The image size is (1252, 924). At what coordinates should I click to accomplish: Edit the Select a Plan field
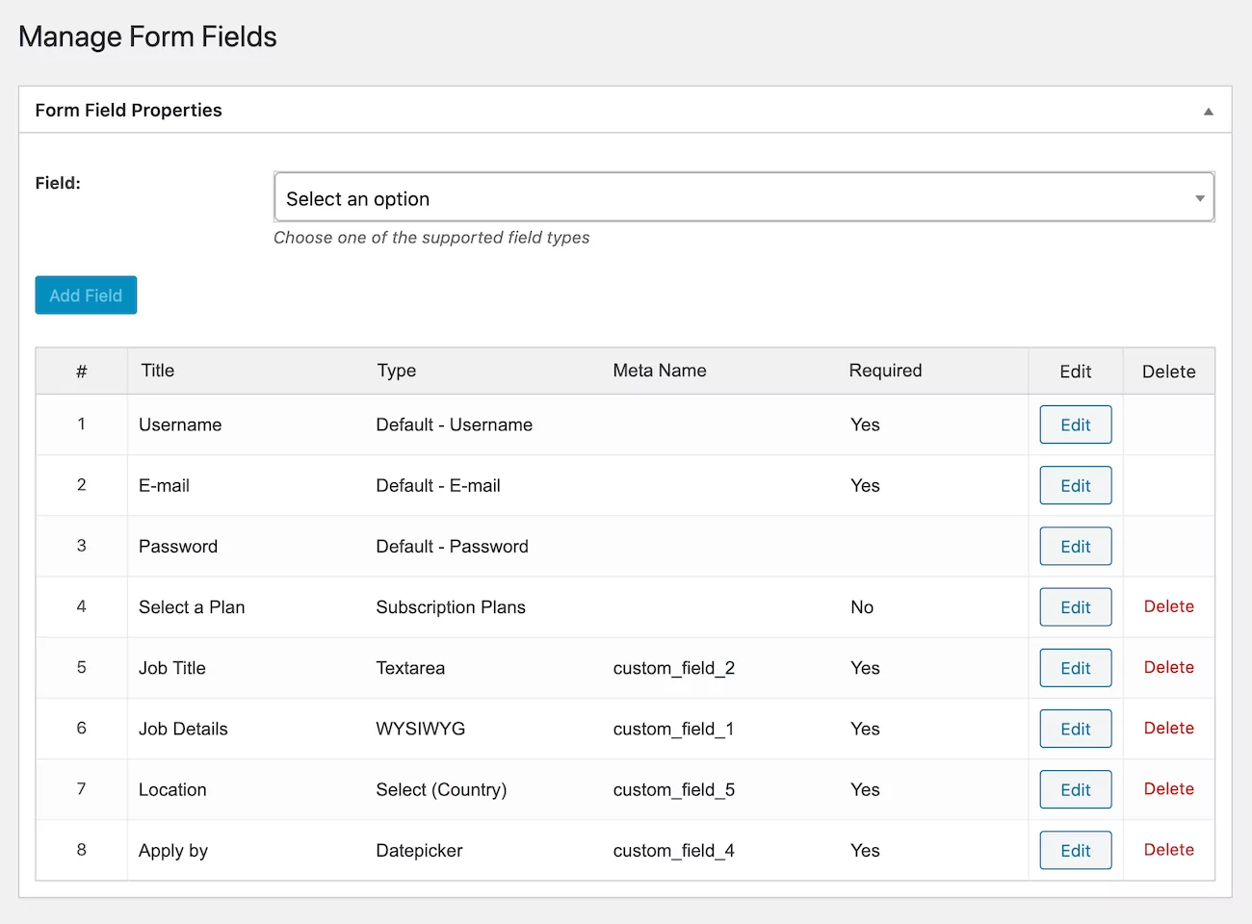(1075, 607)
